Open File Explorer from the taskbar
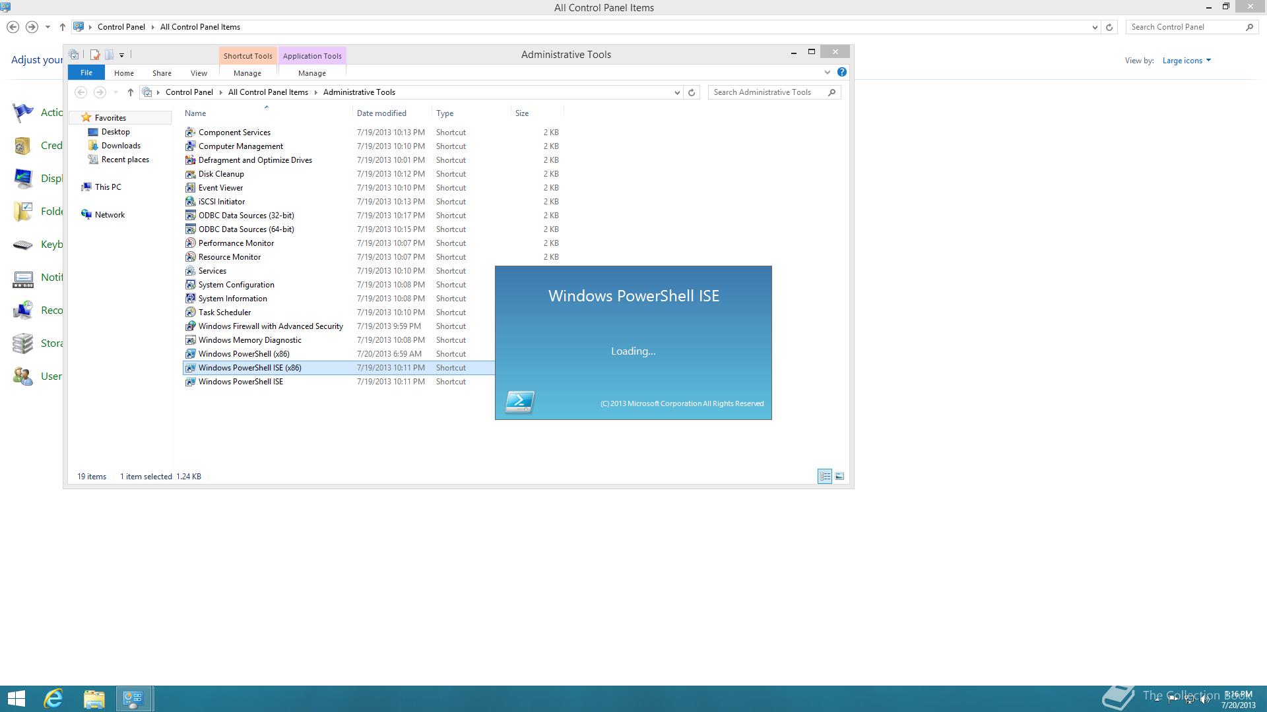The width and height of the screenshot is (1267, 712). (94, 699)
